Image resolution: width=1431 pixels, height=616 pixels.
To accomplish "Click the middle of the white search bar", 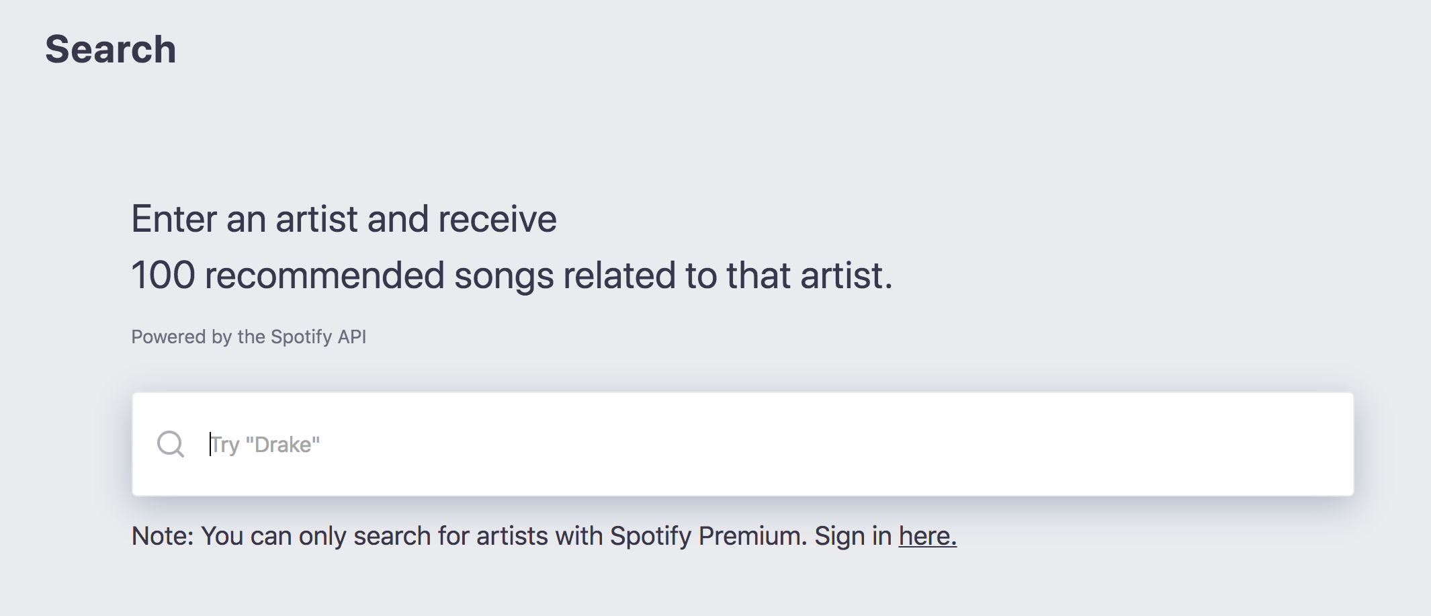I will [743, 444].
